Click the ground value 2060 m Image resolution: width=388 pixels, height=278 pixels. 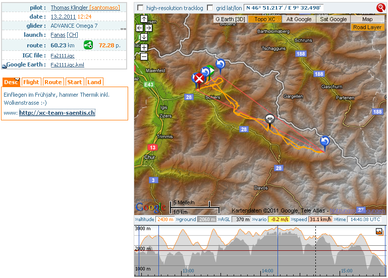point(207,219)
